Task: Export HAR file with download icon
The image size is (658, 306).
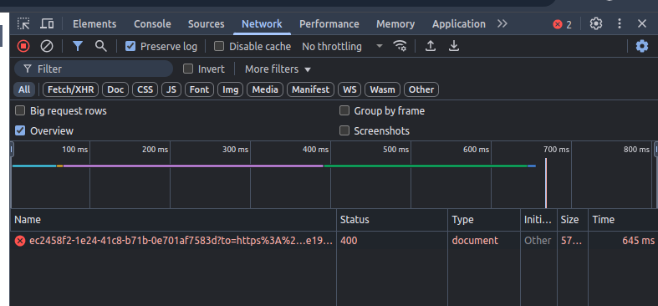Action: (x=454, y=46)
